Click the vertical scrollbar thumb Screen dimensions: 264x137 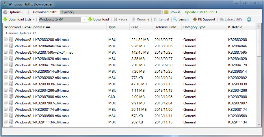[259, 43]
